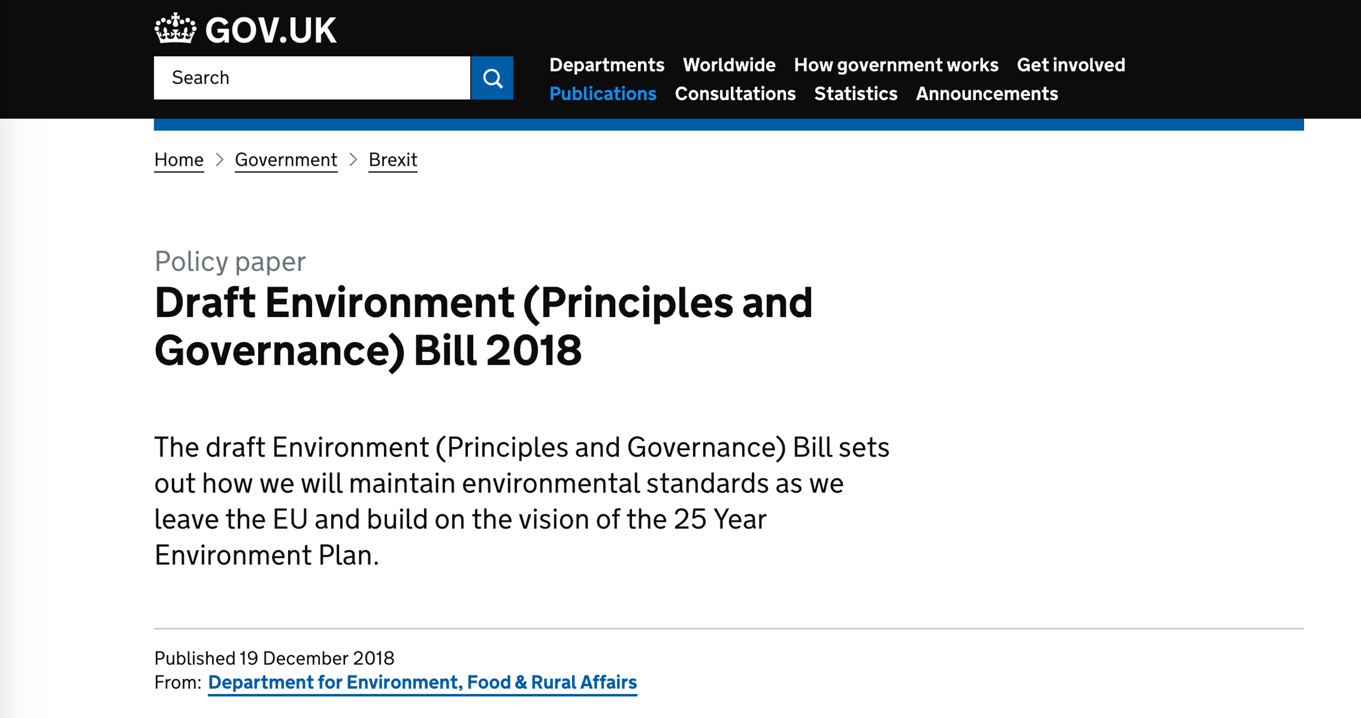Click the Government breadcrumb link
Screen dimensions: 1361x718
click(x=286, y=159)
